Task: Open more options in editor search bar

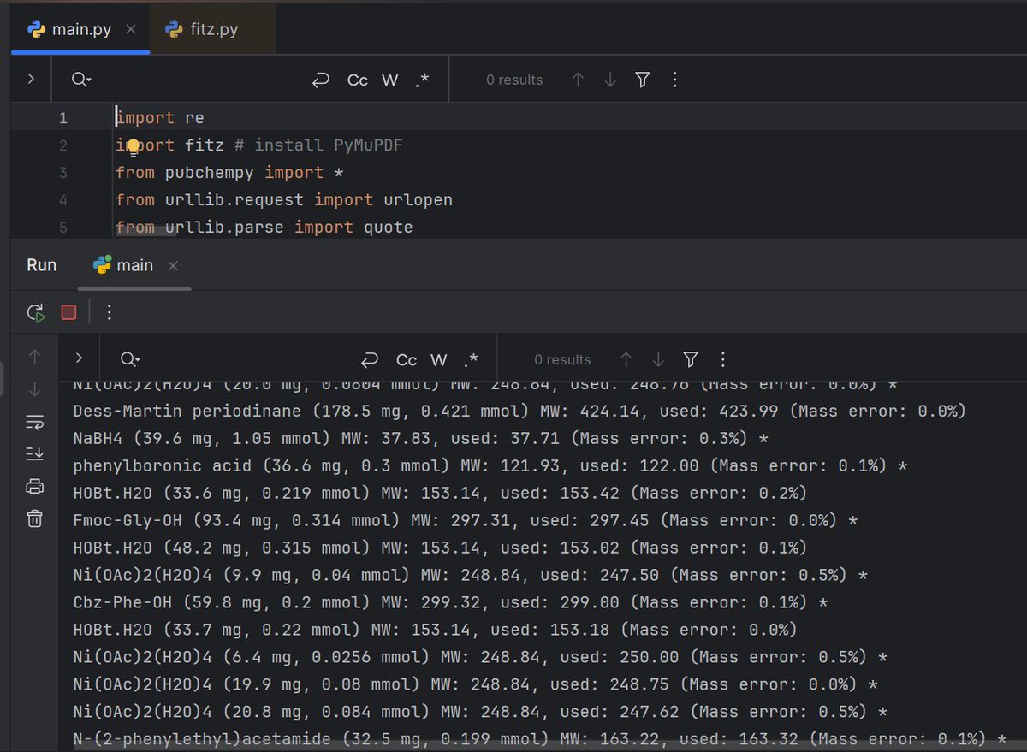Action: pos(675,80)
